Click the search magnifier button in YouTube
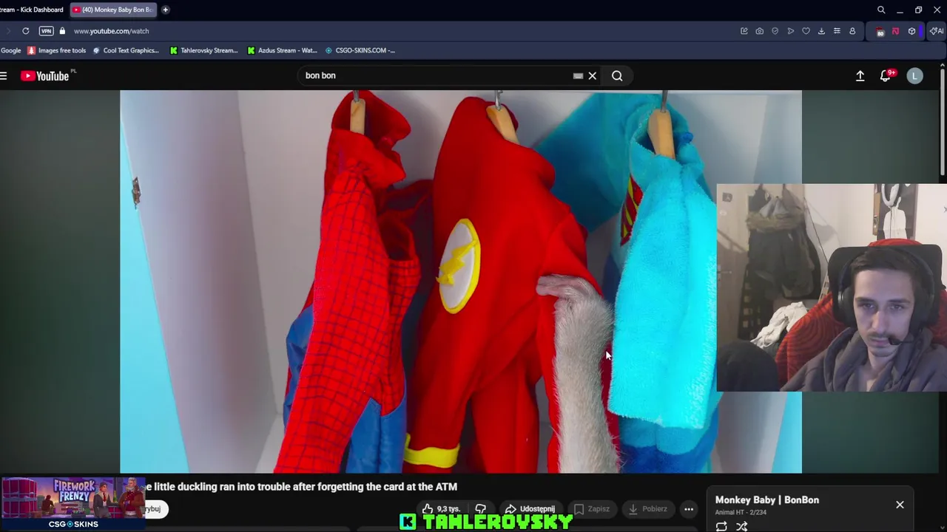This screenshot has height=532, width=947. click(x=617, y=75)
